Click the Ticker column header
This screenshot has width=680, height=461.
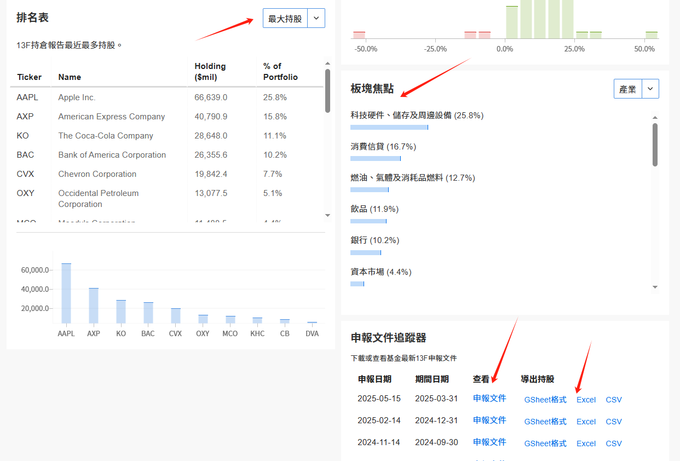pos(30,77)
